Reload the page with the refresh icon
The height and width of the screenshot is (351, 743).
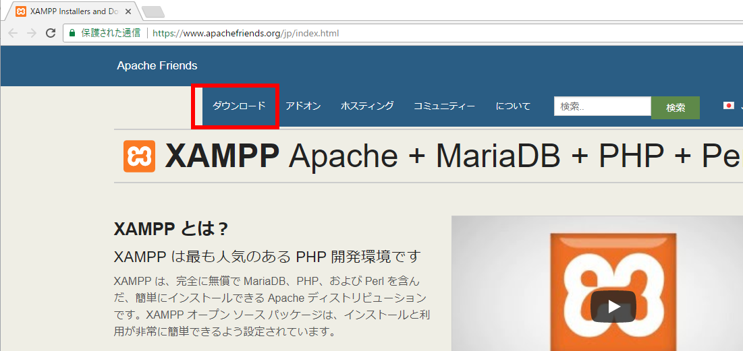pyautogui.click(x=51, y=33)
